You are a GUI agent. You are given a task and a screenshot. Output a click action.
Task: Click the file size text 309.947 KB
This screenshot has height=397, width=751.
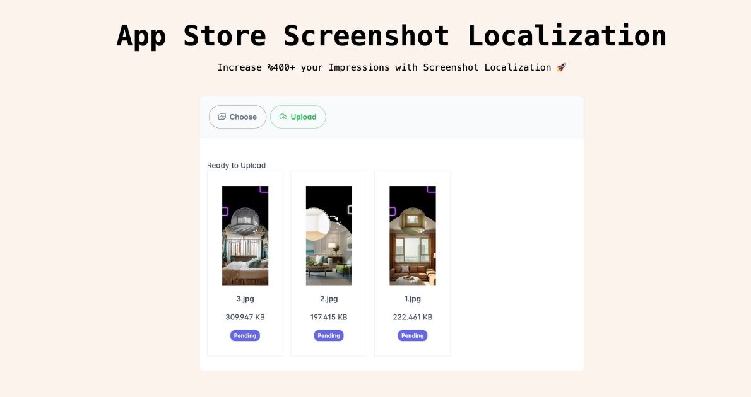point(245,317)
